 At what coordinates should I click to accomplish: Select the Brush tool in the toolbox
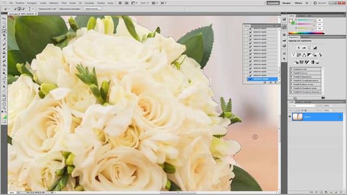click(x=4, y=48)
